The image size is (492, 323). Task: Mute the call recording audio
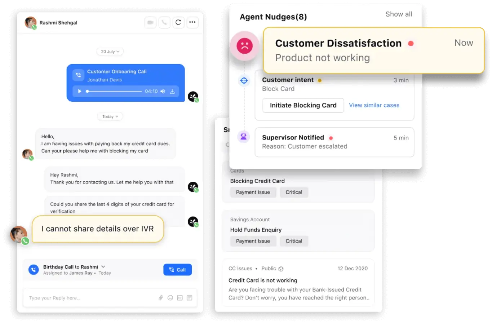(x=163, y=91)
